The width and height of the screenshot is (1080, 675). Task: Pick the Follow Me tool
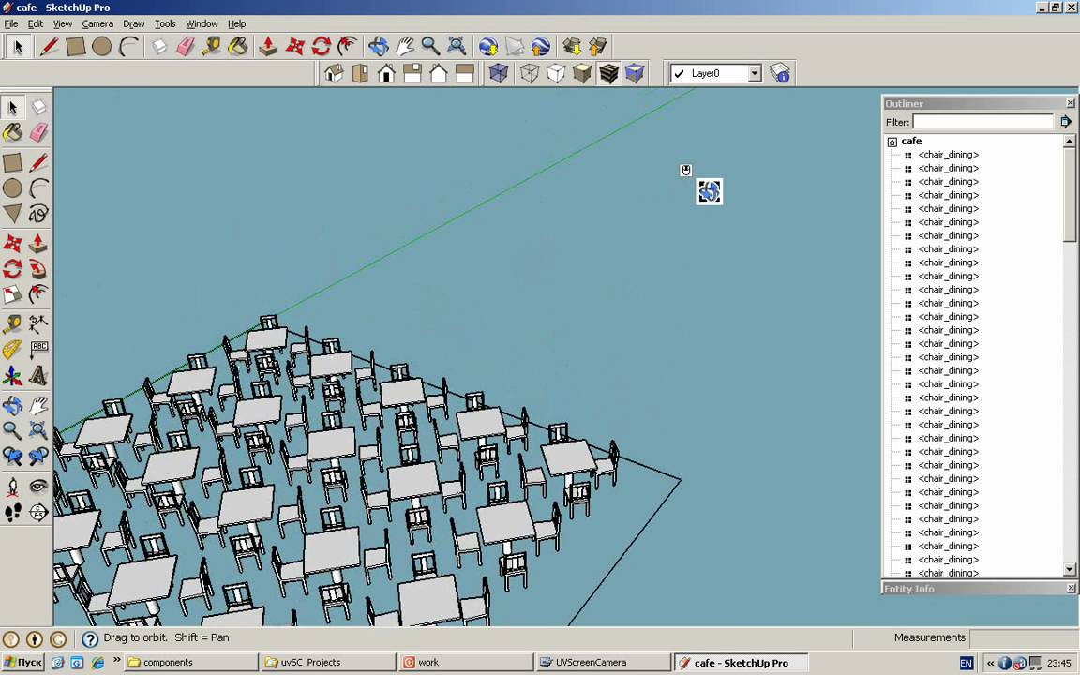[x=38, y=269]
